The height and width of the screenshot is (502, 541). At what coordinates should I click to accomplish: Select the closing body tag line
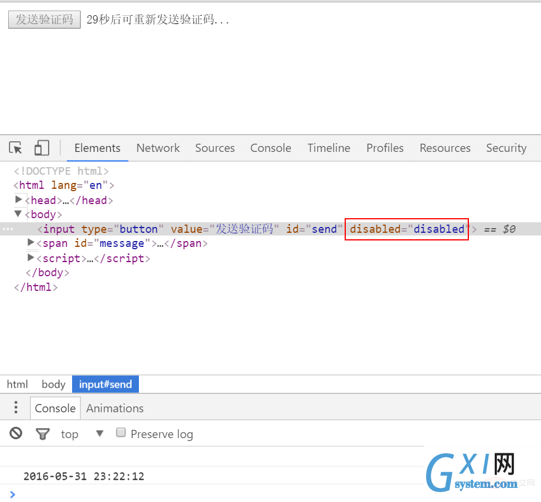point(47,273)
